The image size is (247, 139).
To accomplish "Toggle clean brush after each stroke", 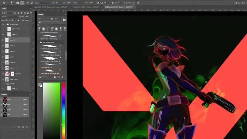I will (32, 3).
